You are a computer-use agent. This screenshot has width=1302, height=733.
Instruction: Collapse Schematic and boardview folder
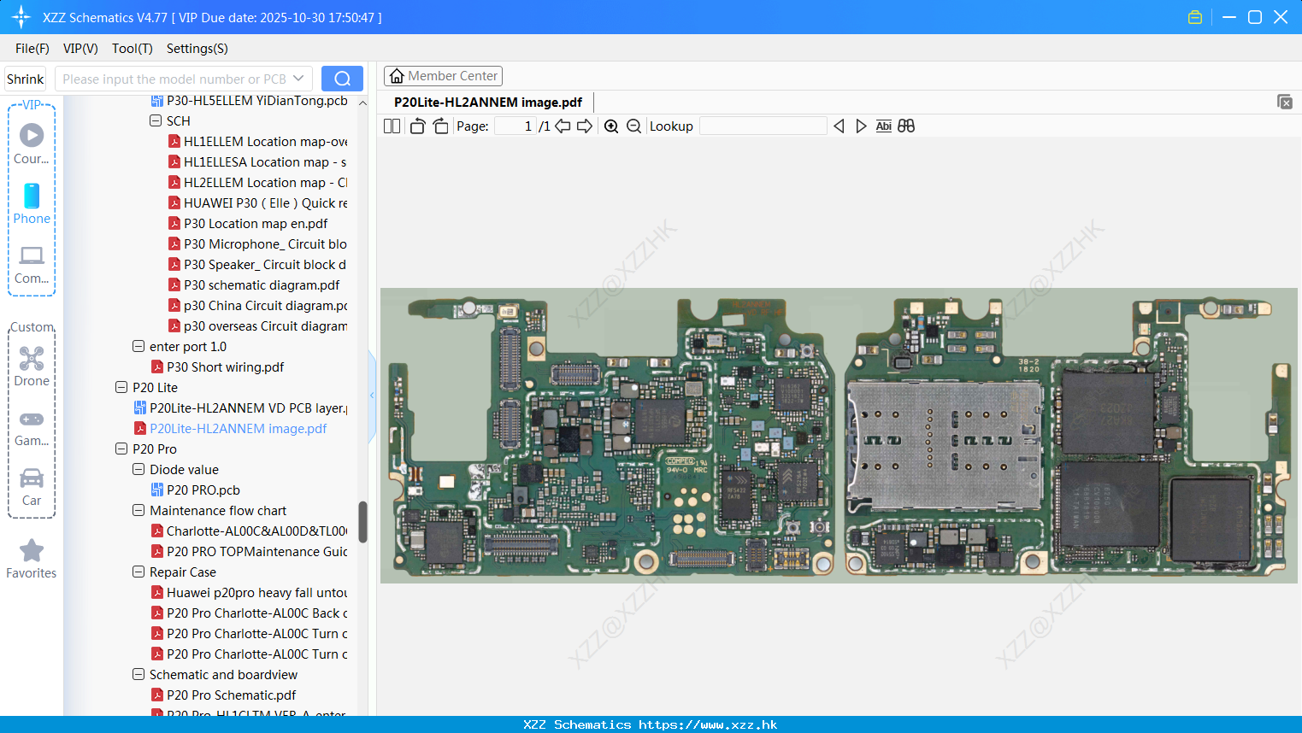(x=138, y=674)
